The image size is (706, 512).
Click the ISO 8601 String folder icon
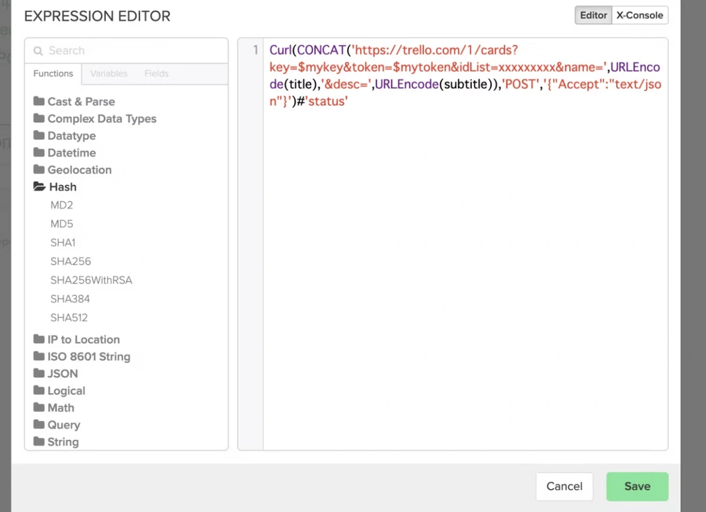click(39, 356)
